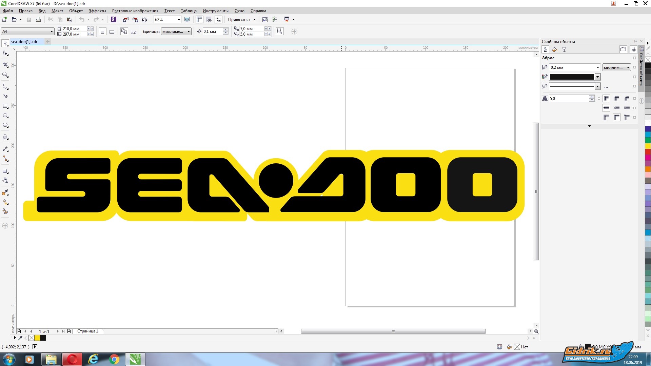Click the Import icon in toolbar
Viewport: 651px width, 366px height.
tap(126, 20)
